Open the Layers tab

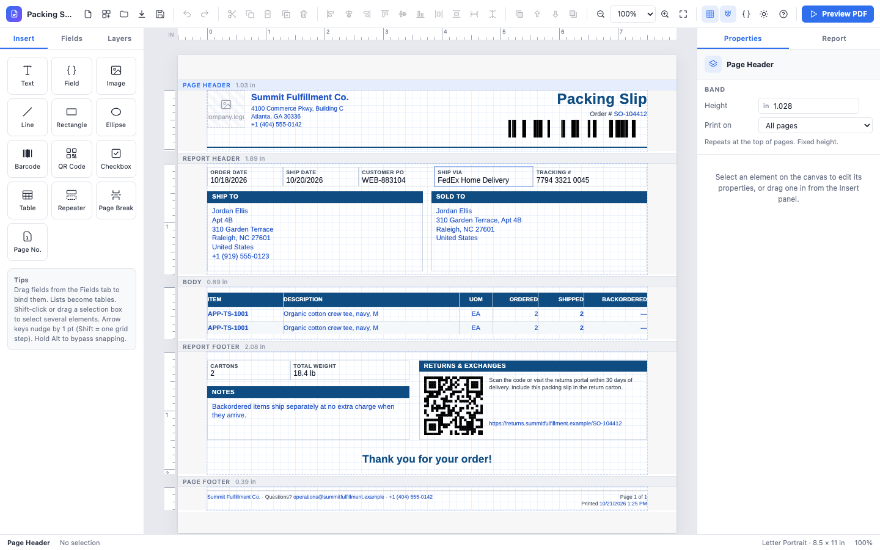click(120, 38)
